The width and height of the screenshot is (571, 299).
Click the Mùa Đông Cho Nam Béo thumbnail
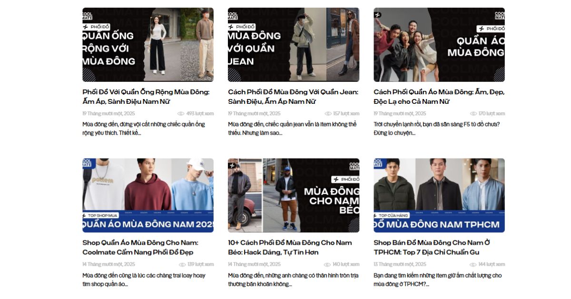(294, 195)
